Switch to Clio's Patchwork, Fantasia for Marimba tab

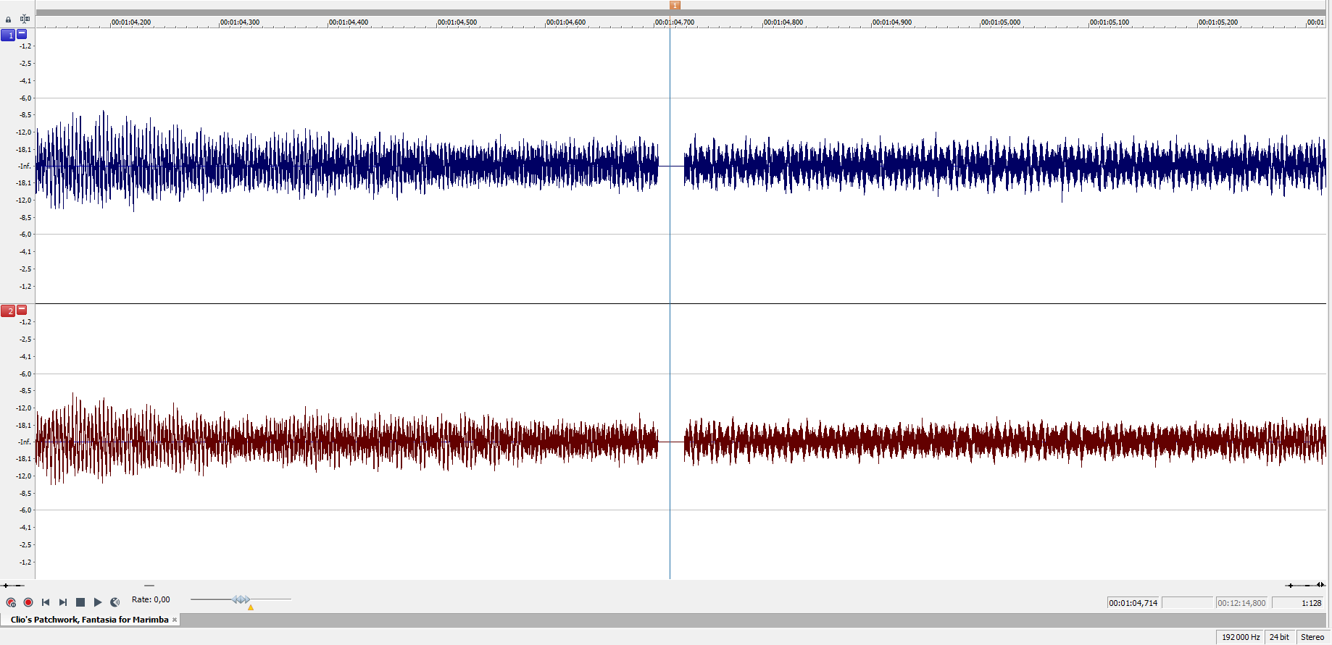(x=89, y=620)
